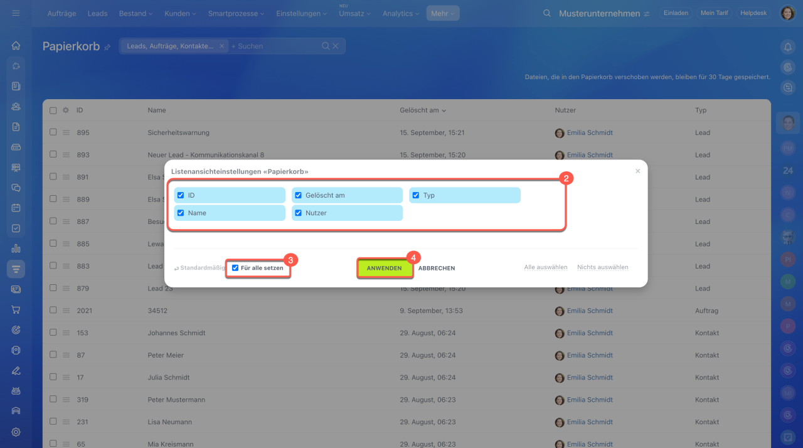
Task: Open the Einstellungen dropdown menu
Action: [301, 13]
